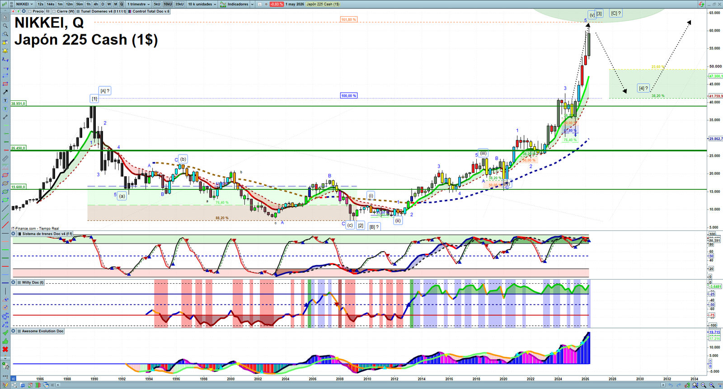
Task: Select the thumbs-up stamp tool
Action: click(x=5, y=341)
